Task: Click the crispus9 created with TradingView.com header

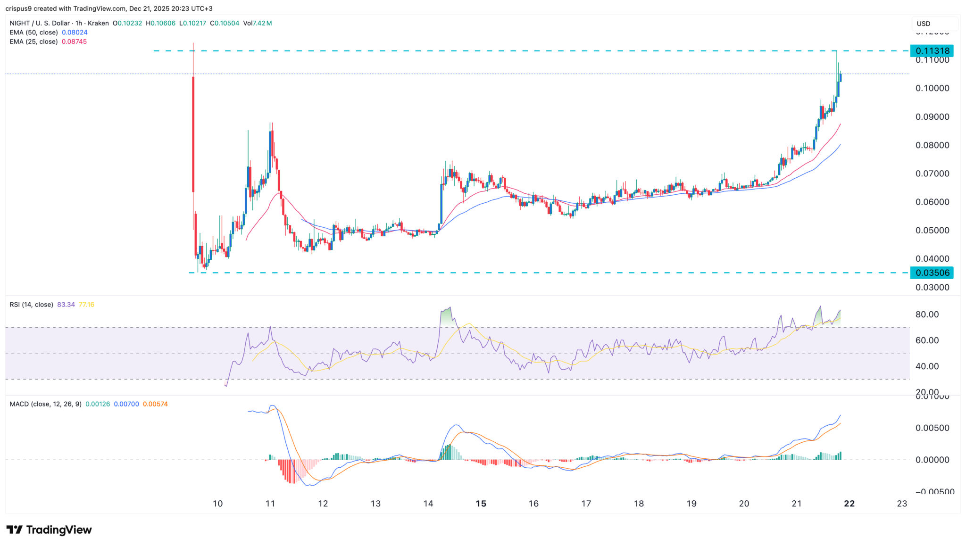Action: click(x=66, y=8)
